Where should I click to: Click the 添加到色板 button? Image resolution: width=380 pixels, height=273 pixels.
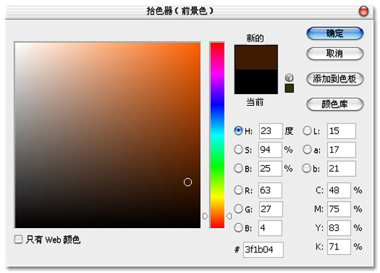(335, 79)
